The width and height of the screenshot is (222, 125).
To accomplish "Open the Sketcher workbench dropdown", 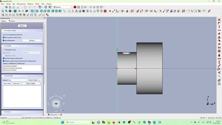I will [x=62, y=7].
